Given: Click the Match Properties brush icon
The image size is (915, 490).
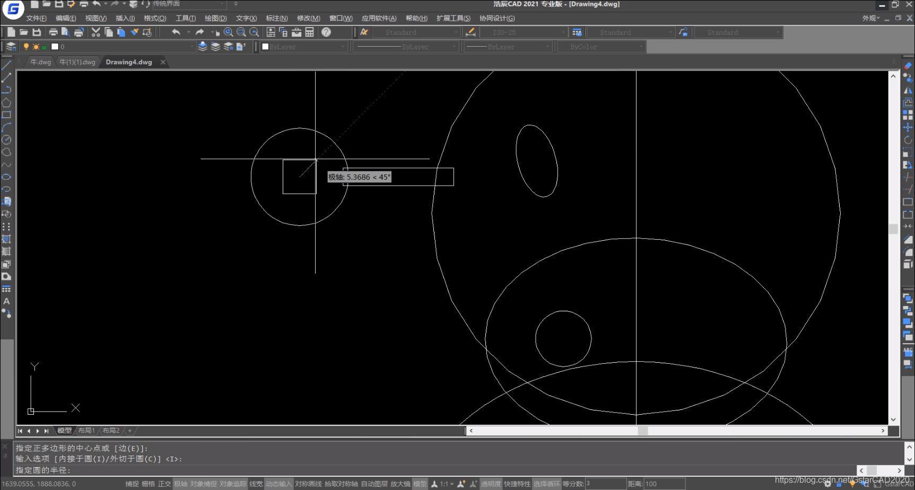Looking at the screenshot, I should (x=135, y=32).
